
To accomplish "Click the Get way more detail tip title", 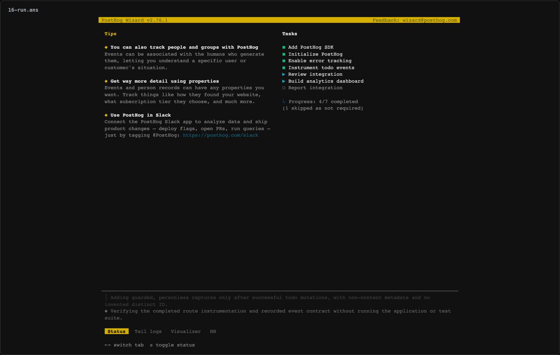I will coord(165,81).
